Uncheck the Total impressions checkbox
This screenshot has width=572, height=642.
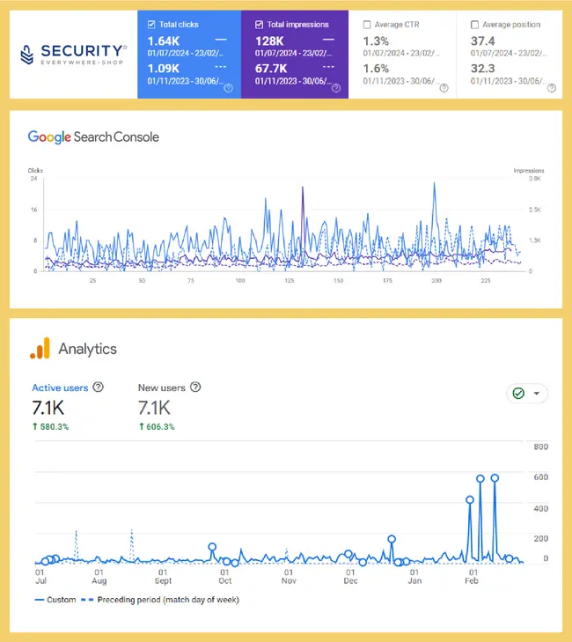259,25
